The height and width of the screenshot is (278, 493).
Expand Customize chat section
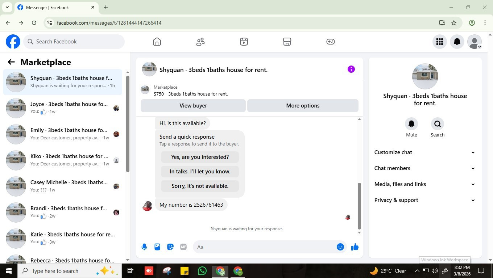tap(425, 152)
